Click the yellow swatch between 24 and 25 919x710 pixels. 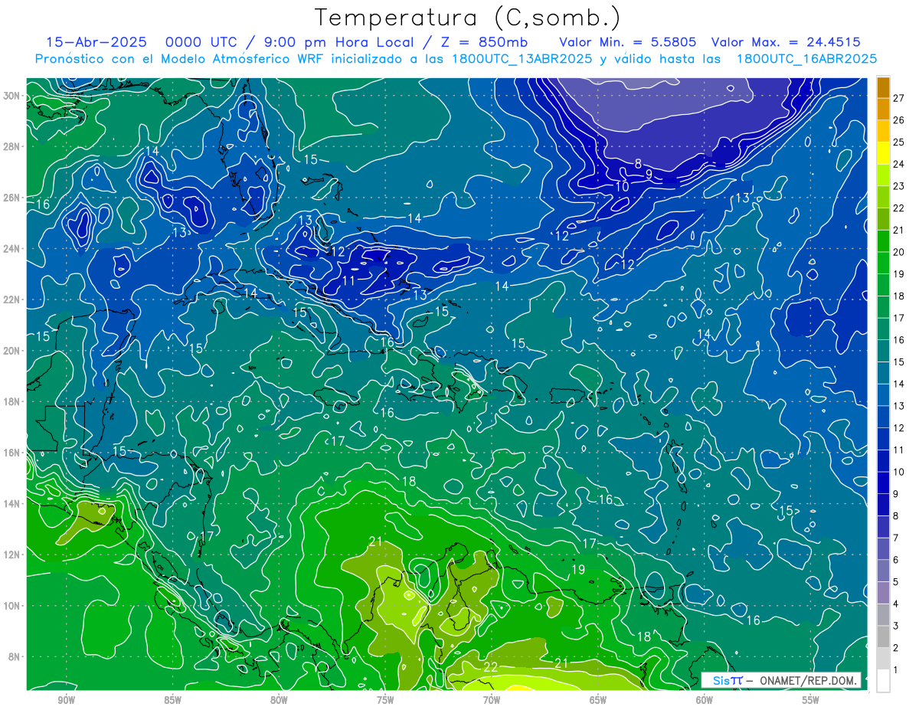coord(883,152)
